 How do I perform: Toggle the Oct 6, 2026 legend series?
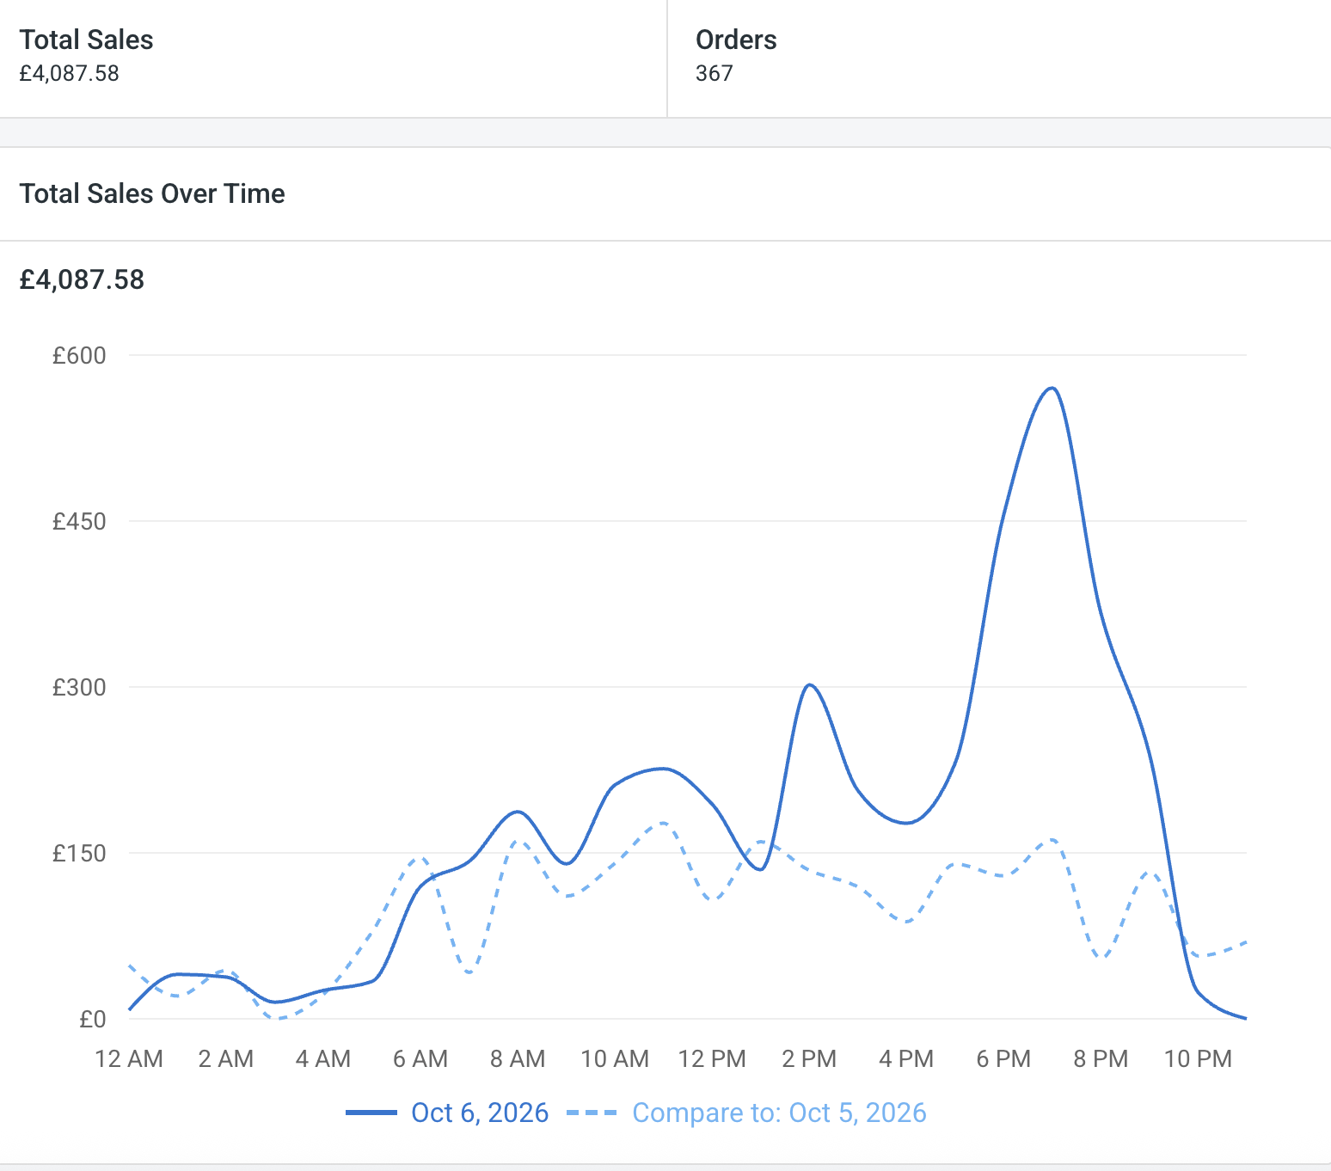(447, 1113)
